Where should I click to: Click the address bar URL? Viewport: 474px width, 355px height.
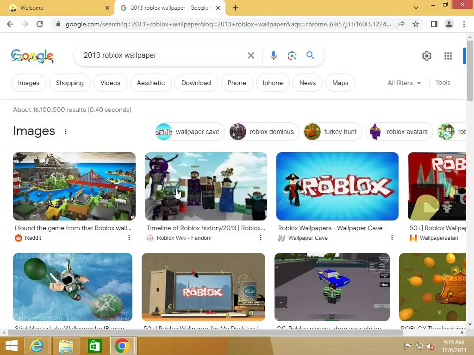228,24
